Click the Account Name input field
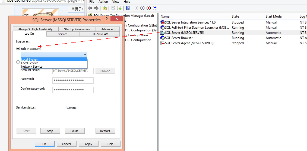The height and width of the screenshot is (151, 307). [x=73, y=71]
